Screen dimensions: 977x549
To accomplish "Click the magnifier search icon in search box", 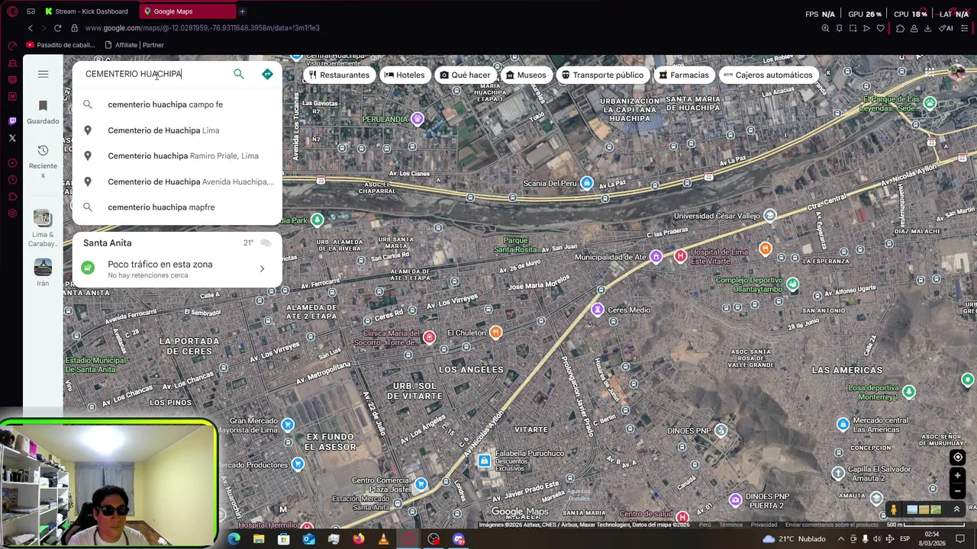I will click(x=239, y=74).
